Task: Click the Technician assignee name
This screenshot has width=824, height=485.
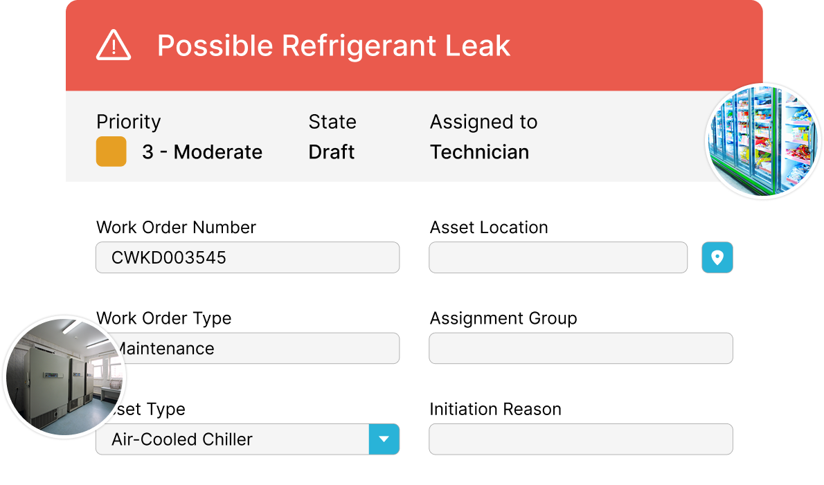Action: pyautogui.click(x=479, y=152)
